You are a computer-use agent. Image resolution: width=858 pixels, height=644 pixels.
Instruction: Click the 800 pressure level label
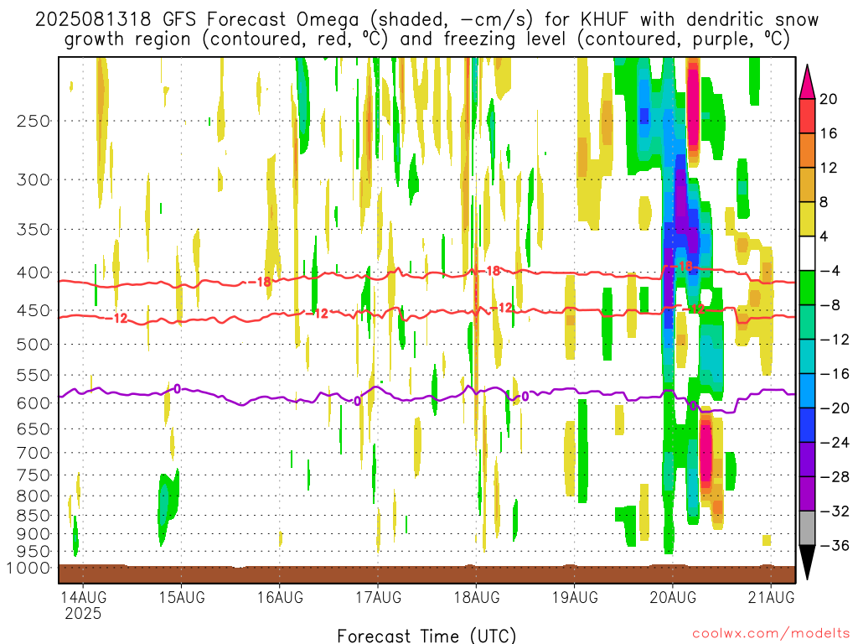coord(34,496)
